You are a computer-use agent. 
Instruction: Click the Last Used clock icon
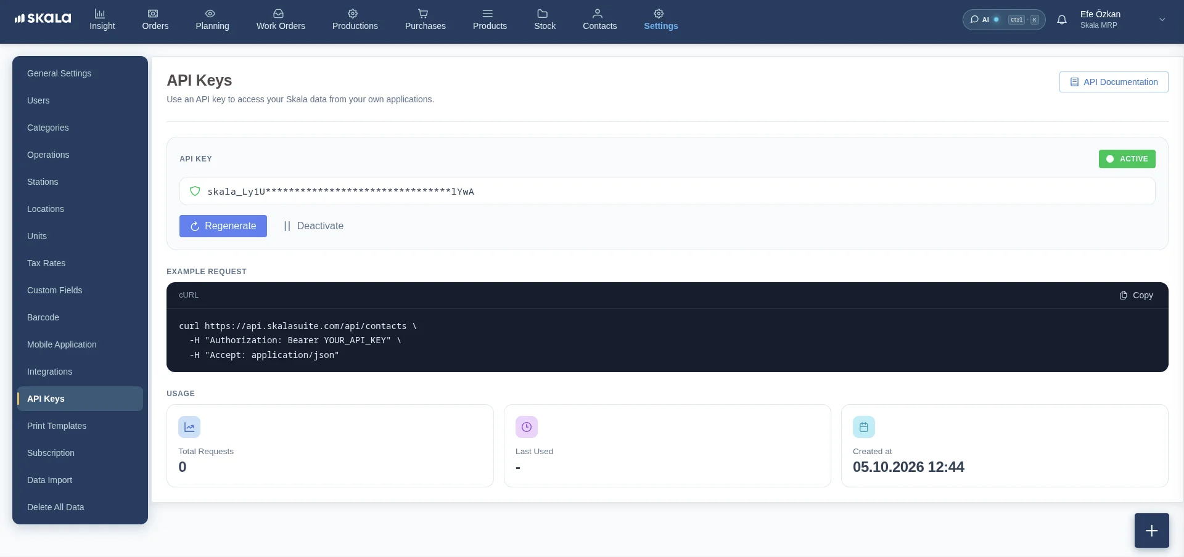(x=527, y=427)
